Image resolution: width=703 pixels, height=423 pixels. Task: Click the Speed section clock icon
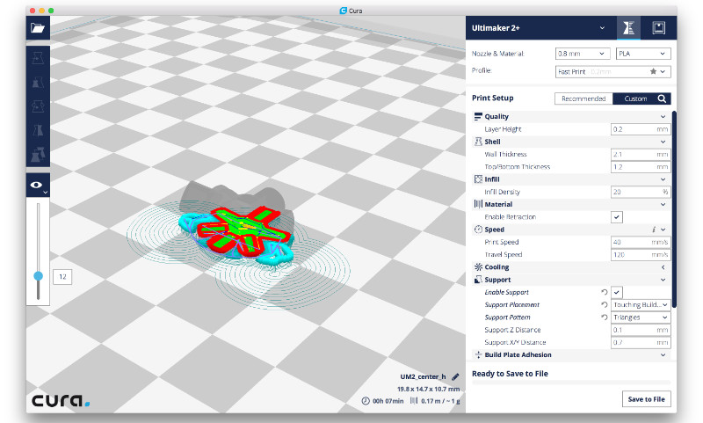tap(478, 230)
